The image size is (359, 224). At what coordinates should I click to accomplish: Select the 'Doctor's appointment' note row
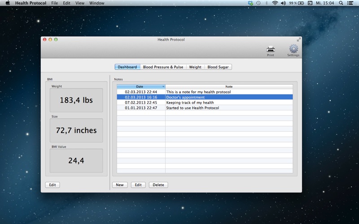[x=205, y=97]
